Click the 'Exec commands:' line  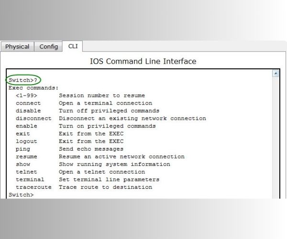click(x=33, y=88)
